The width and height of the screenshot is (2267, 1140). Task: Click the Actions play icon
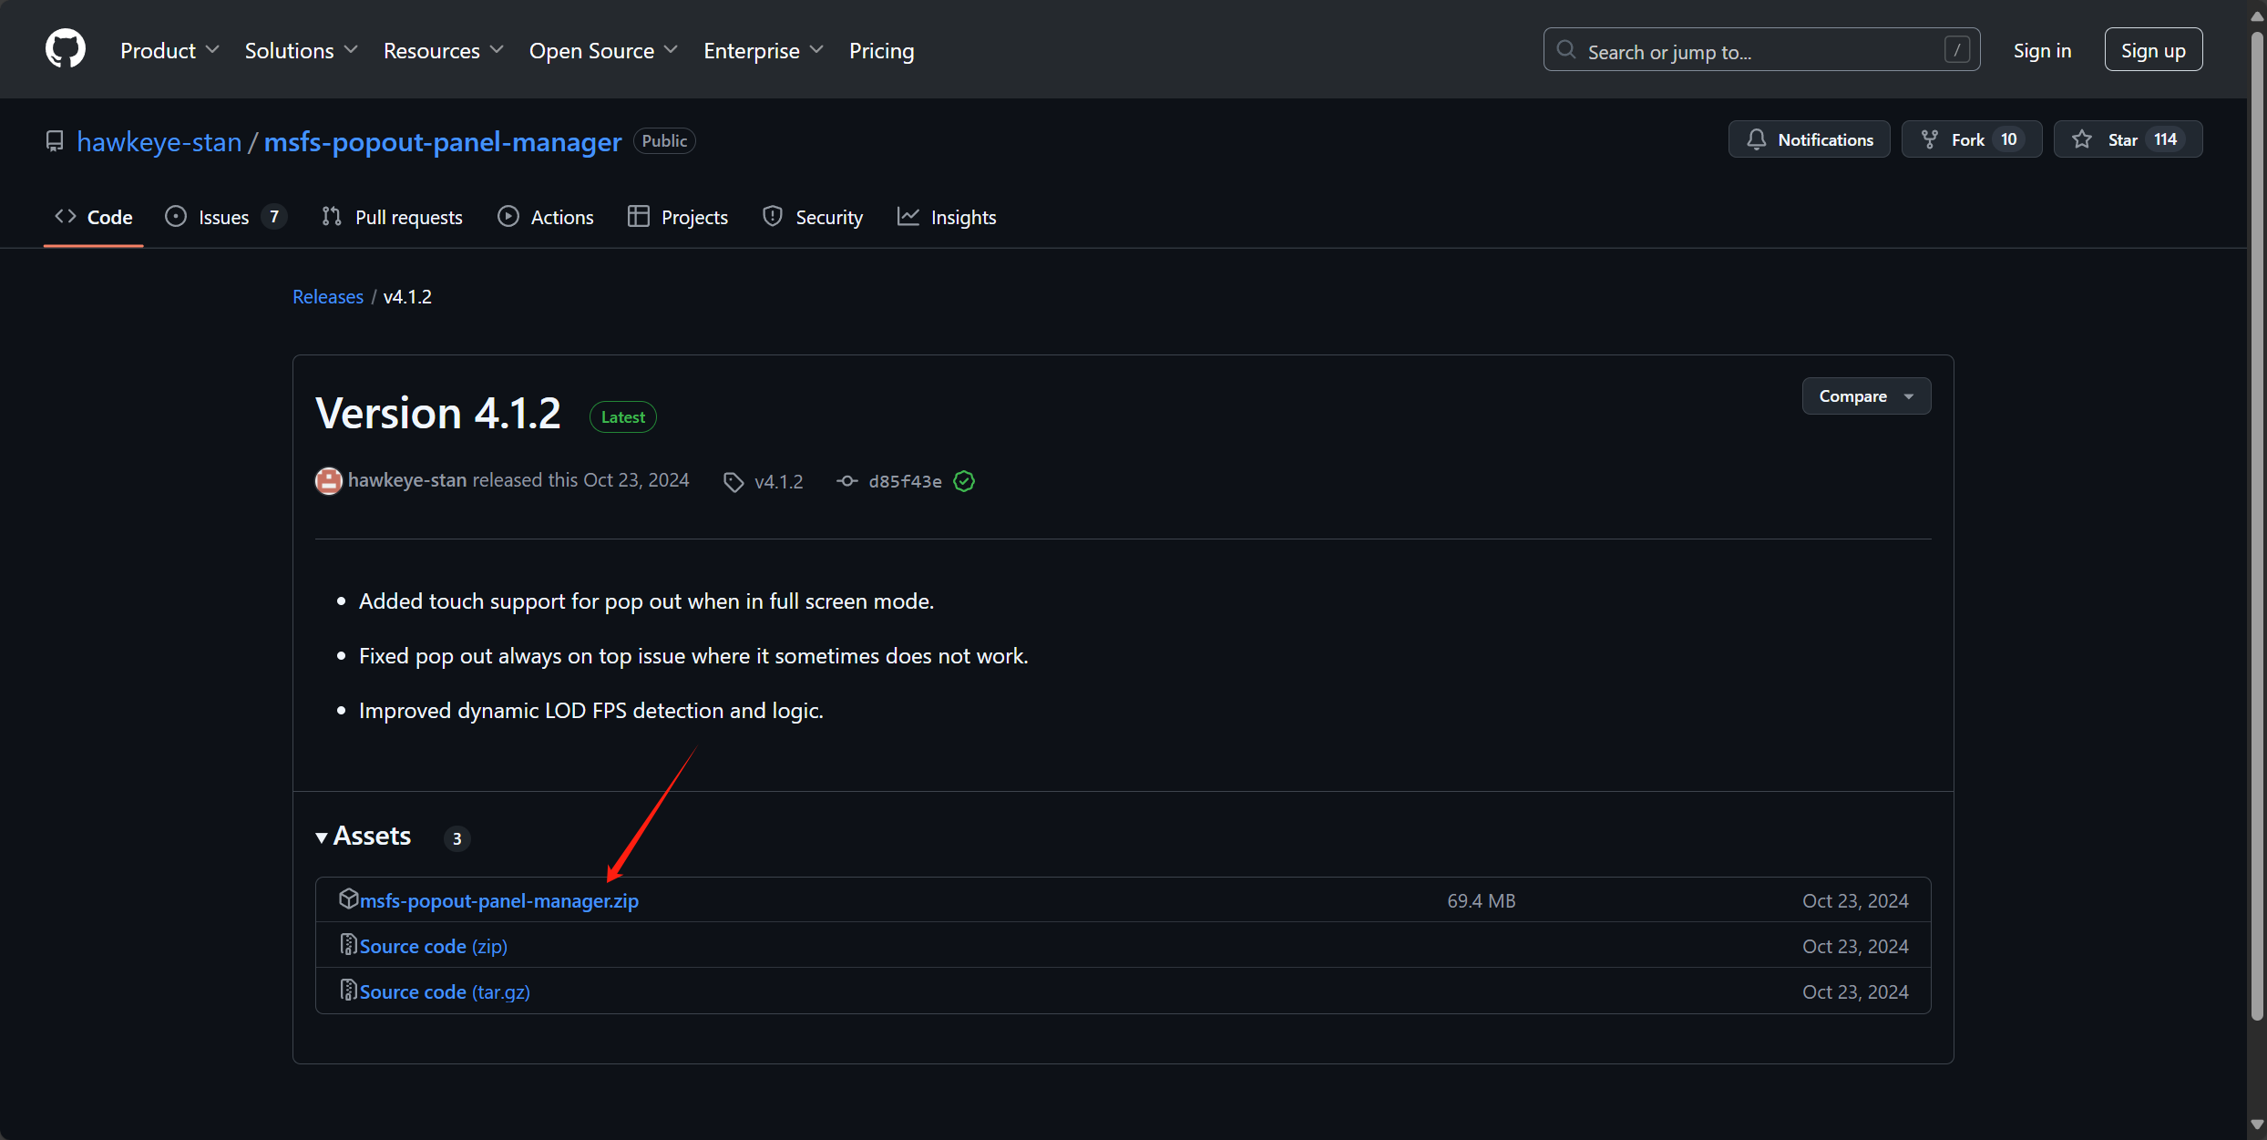508,217
